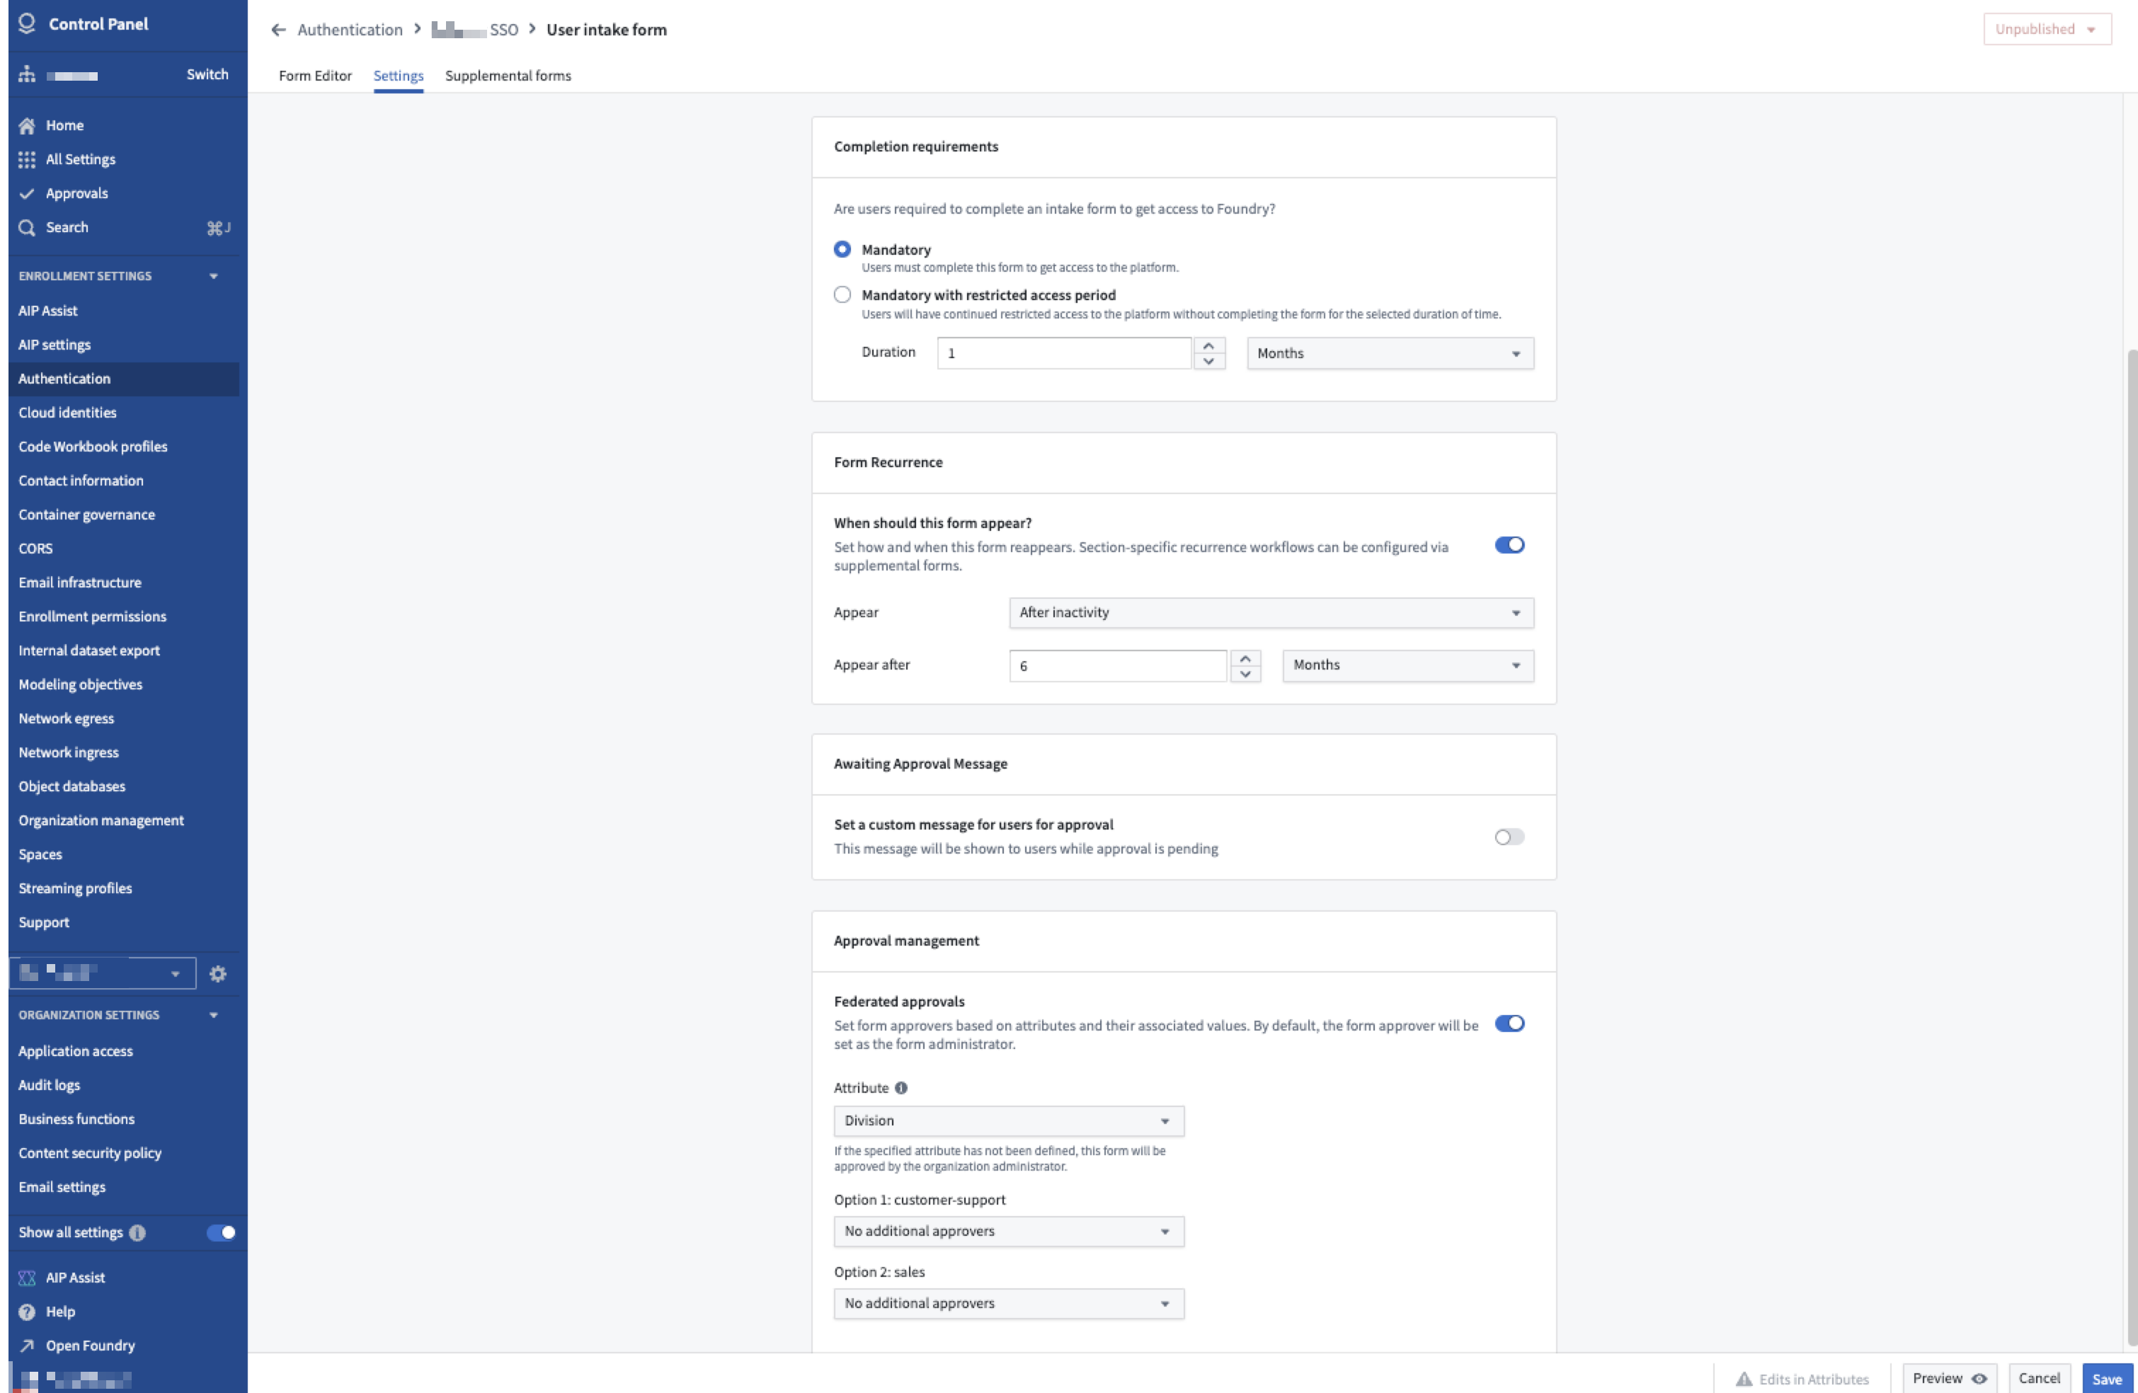Open the Appear After inactivity dropdown
The width and height of the screenshot is (2138, 1393).
pos(1271,612)
